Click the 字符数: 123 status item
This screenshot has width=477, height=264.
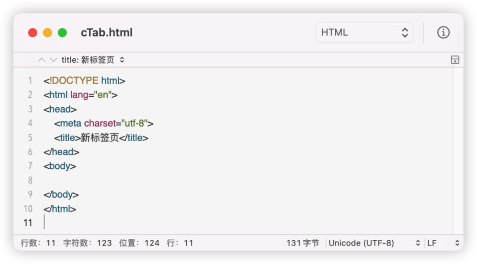coord(87,243)
